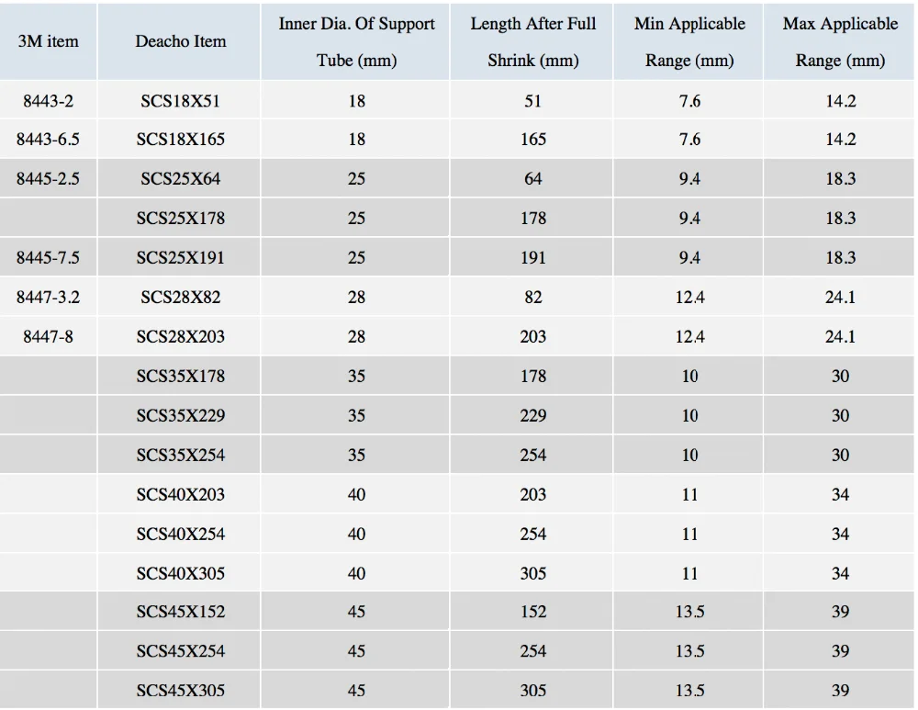Click Inner Dia. Of Support Tube header
918x710 pixels.
pyautogui.click(x=356, y=41)
